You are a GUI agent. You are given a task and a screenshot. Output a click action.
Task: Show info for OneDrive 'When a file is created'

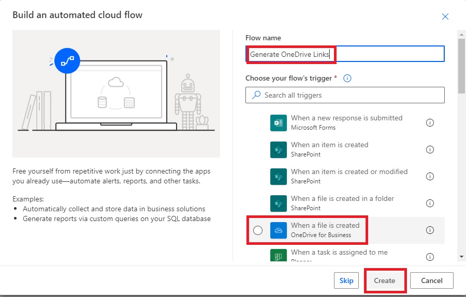pyautogui.click(x=430, y=230)
